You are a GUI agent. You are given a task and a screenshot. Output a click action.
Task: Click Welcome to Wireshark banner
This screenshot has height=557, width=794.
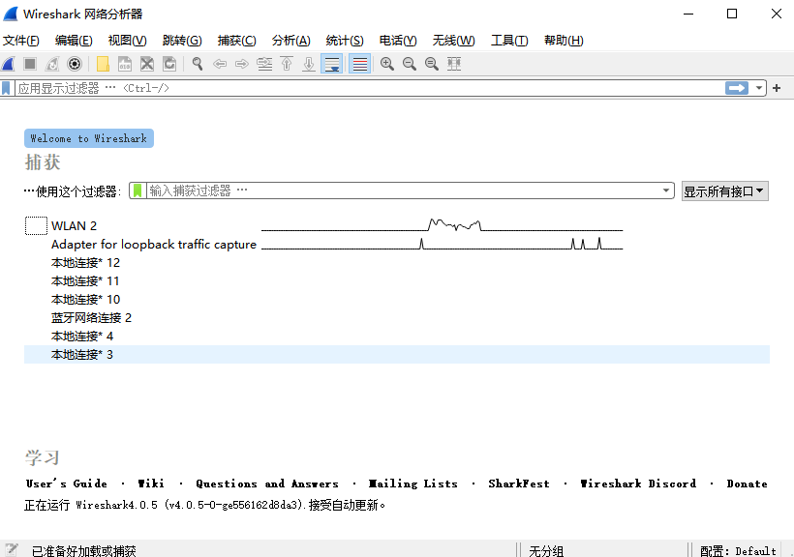point(89,138)
